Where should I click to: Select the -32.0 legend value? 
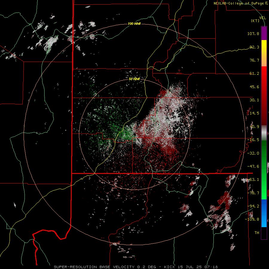coord(253,153)
